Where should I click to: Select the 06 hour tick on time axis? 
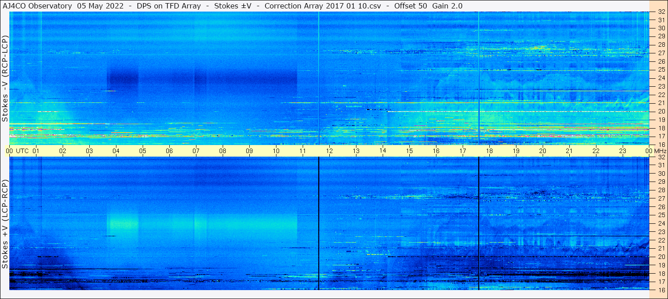(x=169, y=151)
